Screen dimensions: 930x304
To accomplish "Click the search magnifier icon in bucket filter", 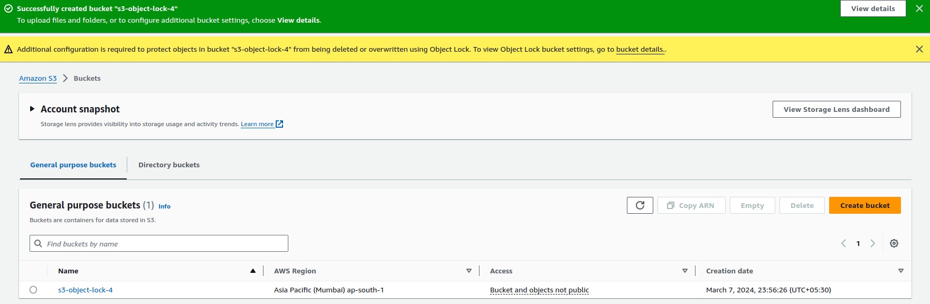I will [x=38, y=243].
